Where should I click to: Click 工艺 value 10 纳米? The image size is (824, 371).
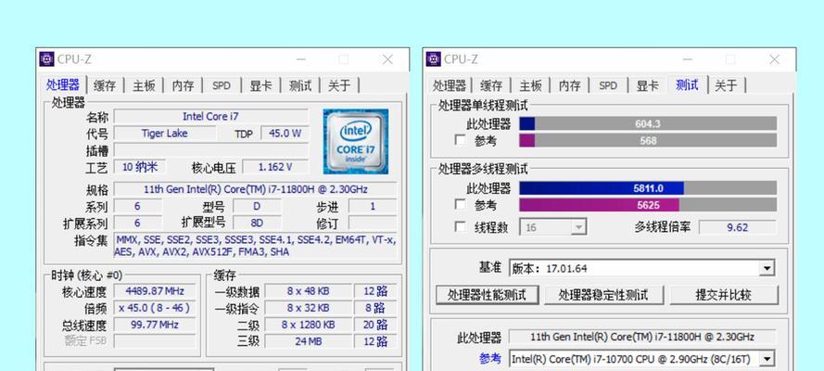point(139,167)
